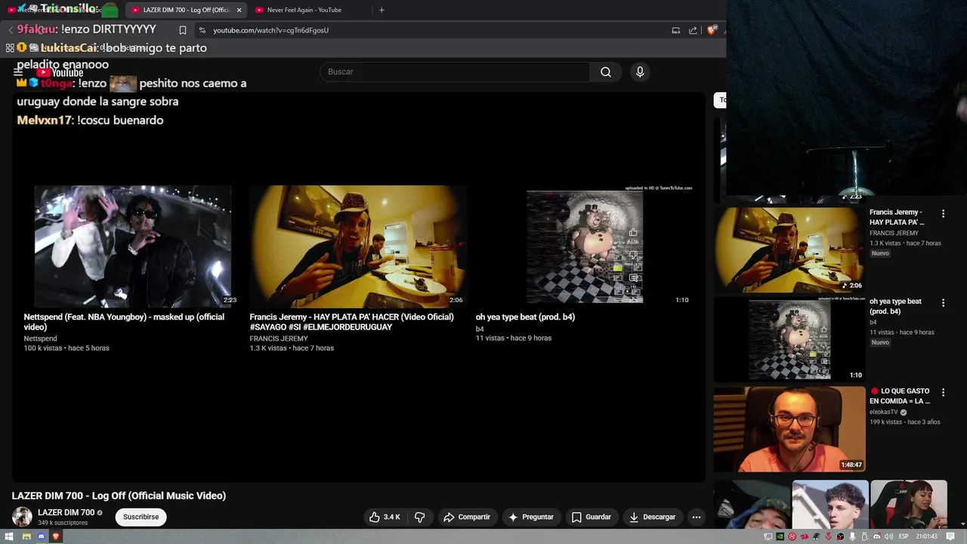The height and width of the screenshot is (544, 967).
Task: Click the Discord tray icon
Action: coord(877,536)
